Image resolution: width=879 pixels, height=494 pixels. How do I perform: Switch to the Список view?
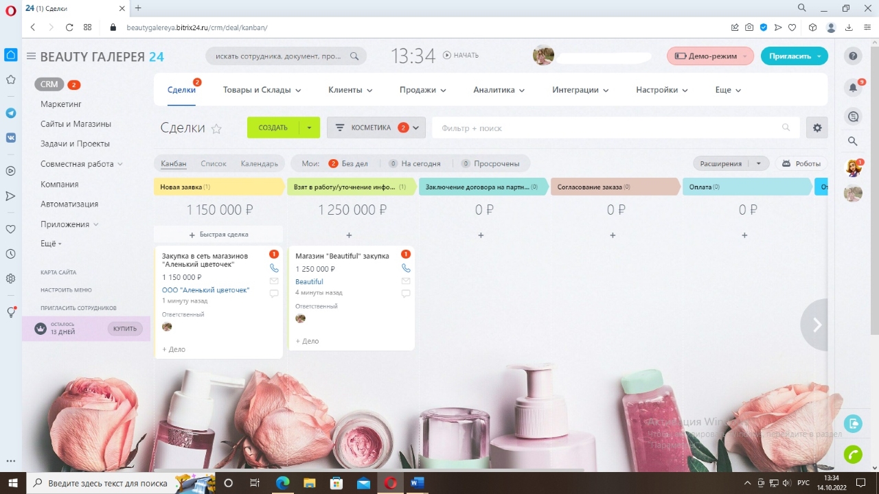pyautogui.click(x=214, y=164)
